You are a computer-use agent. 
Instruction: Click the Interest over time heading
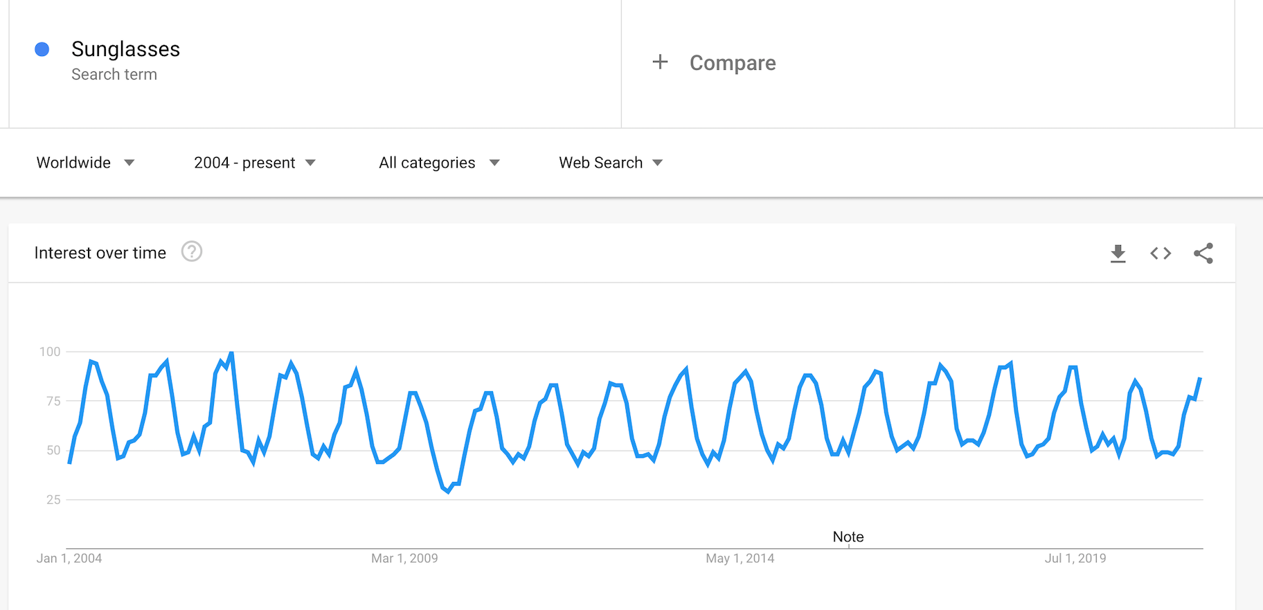tap(100, 253)
